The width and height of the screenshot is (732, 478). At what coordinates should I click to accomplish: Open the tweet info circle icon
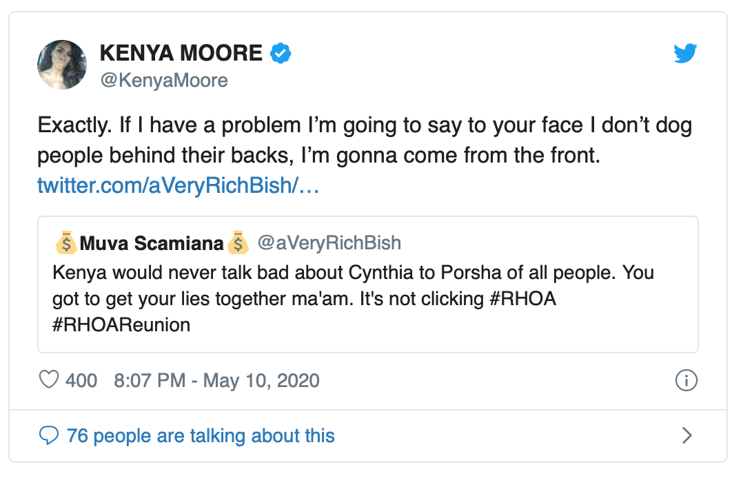coord(687,380)
